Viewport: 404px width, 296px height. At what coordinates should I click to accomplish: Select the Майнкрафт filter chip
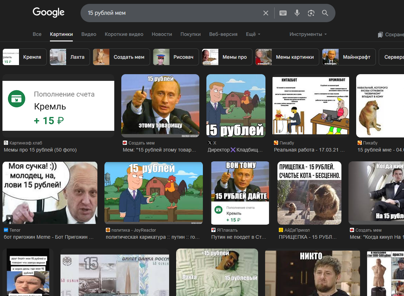pyautogui.click(x=349, y=57)
